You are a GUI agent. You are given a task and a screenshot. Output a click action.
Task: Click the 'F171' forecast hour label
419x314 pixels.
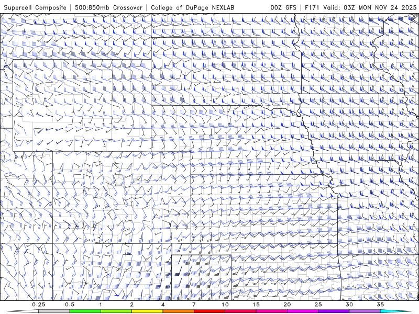312,7
